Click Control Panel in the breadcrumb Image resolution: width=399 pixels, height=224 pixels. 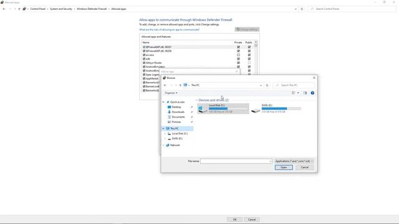click(37, 9)
